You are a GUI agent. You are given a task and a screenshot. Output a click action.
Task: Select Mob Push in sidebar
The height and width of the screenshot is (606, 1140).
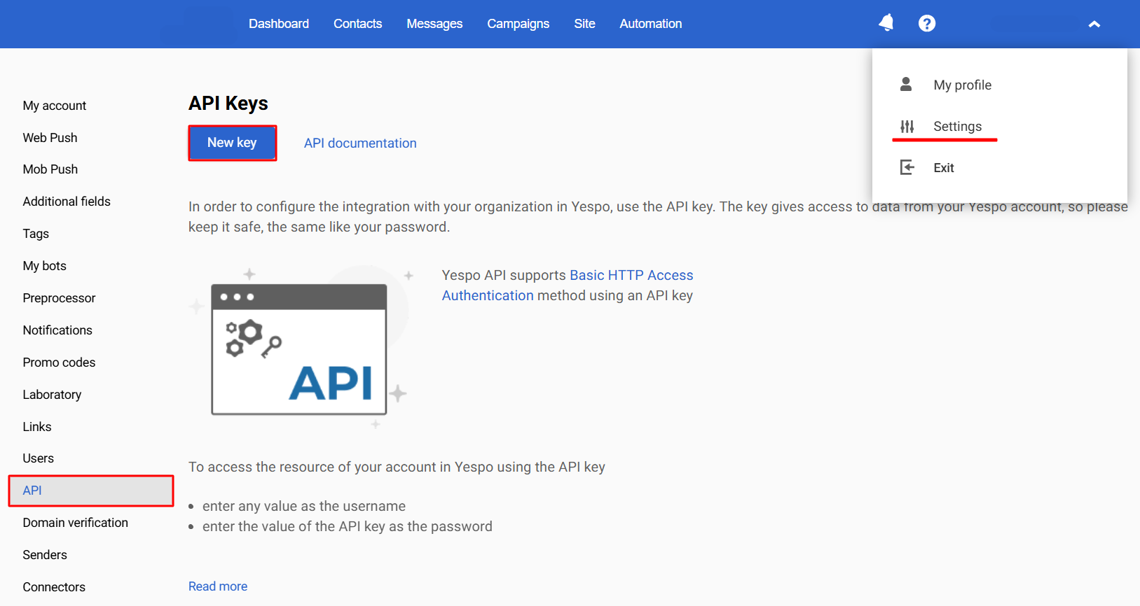[50, 169]
